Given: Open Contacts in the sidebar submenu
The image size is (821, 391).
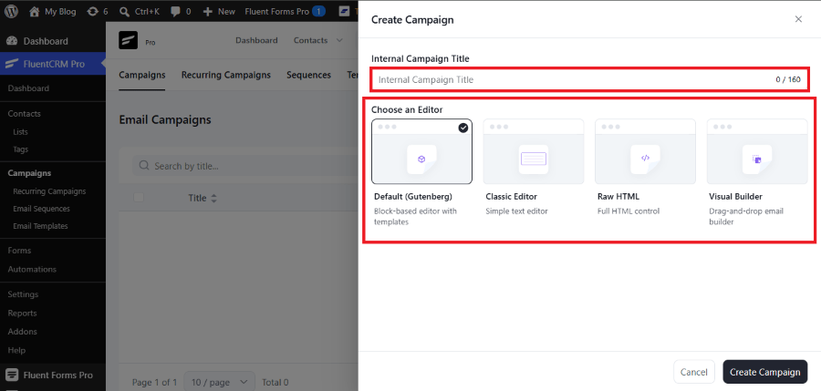Looking at the screenshot, I should click(x=24, y=114).
